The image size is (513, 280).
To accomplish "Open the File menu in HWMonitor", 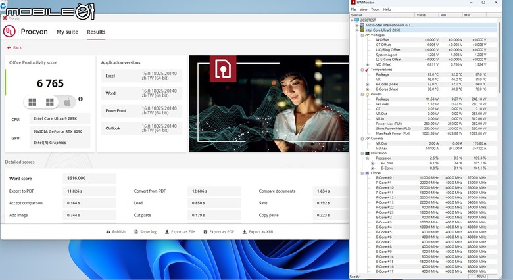I will point(353,9).
